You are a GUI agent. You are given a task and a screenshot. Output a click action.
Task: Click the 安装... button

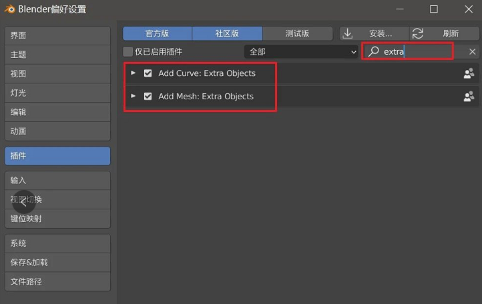[x=374, y=33]
